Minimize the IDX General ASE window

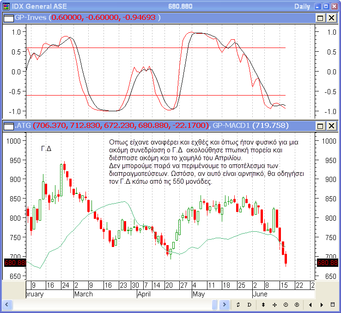click(x=317, y=6)
